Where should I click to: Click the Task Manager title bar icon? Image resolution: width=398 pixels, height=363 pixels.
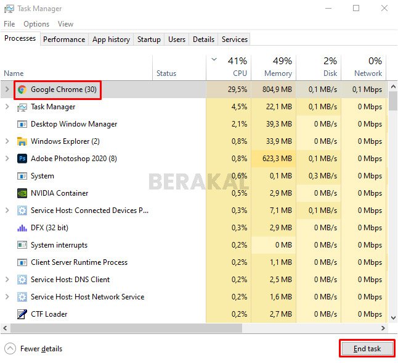[9, 9]
